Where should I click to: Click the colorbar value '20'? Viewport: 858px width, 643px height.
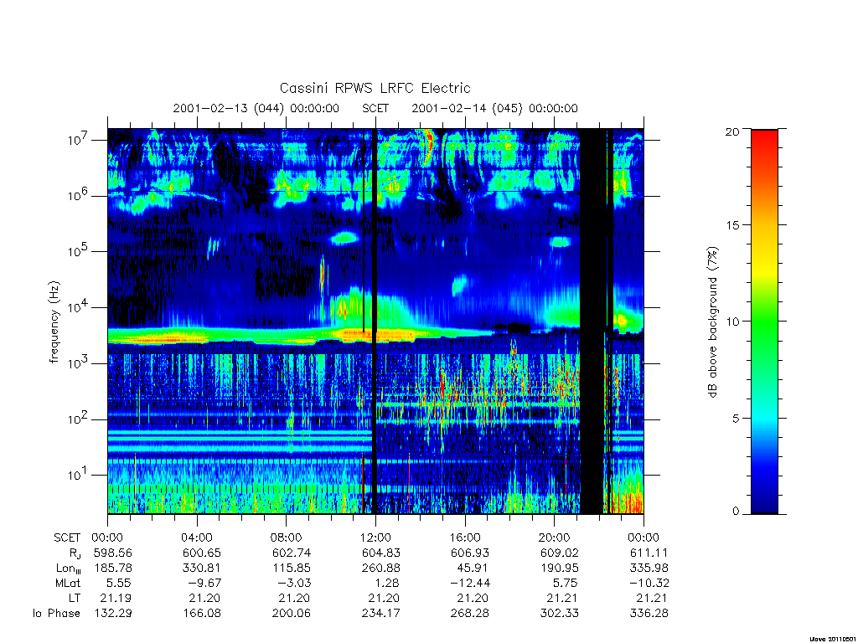[x=732, y=131]
